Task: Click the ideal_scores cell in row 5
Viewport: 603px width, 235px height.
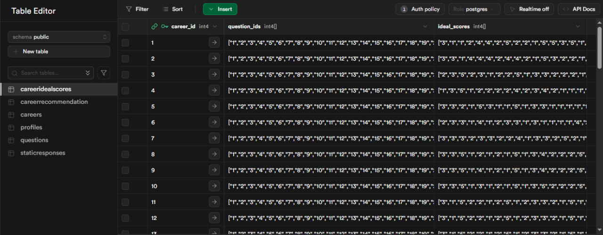Action: point(510,107)
